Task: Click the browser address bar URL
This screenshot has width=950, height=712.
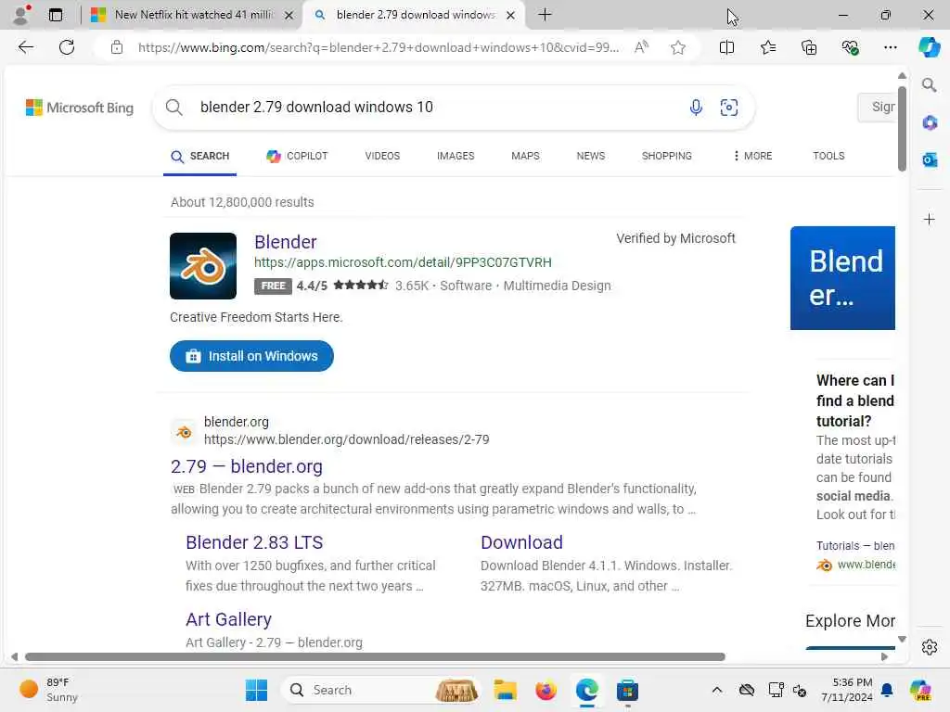Action: point(379,47)
